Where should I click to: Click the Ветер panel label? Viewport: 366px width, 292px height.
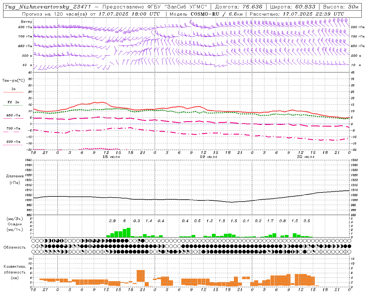27,22
